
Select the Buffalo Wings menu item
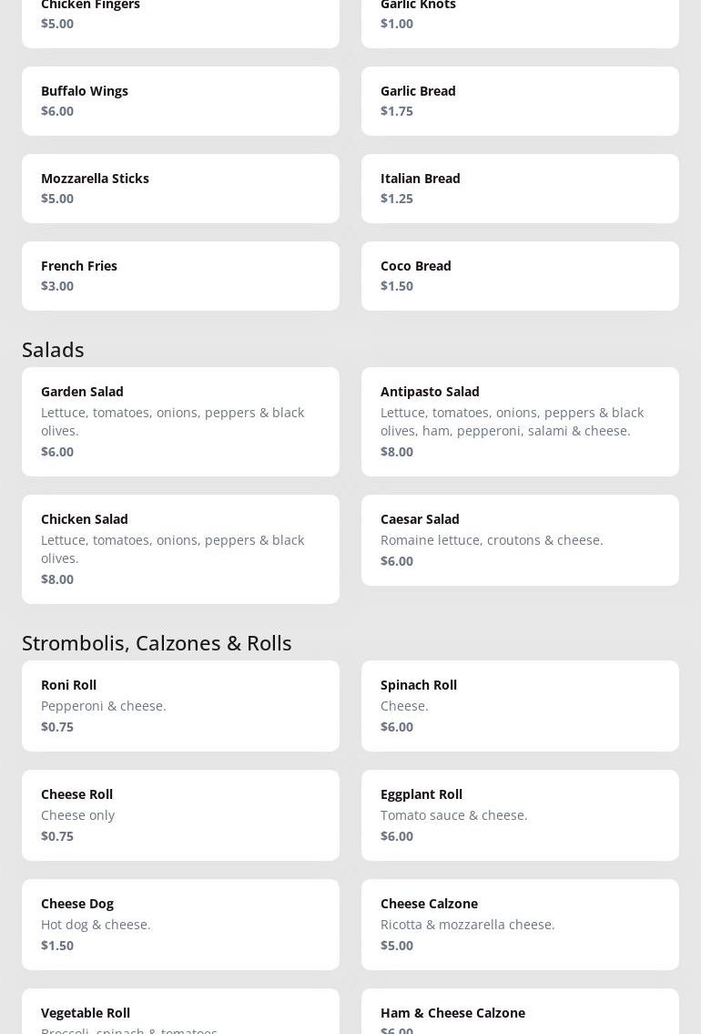tap(180, 101)
